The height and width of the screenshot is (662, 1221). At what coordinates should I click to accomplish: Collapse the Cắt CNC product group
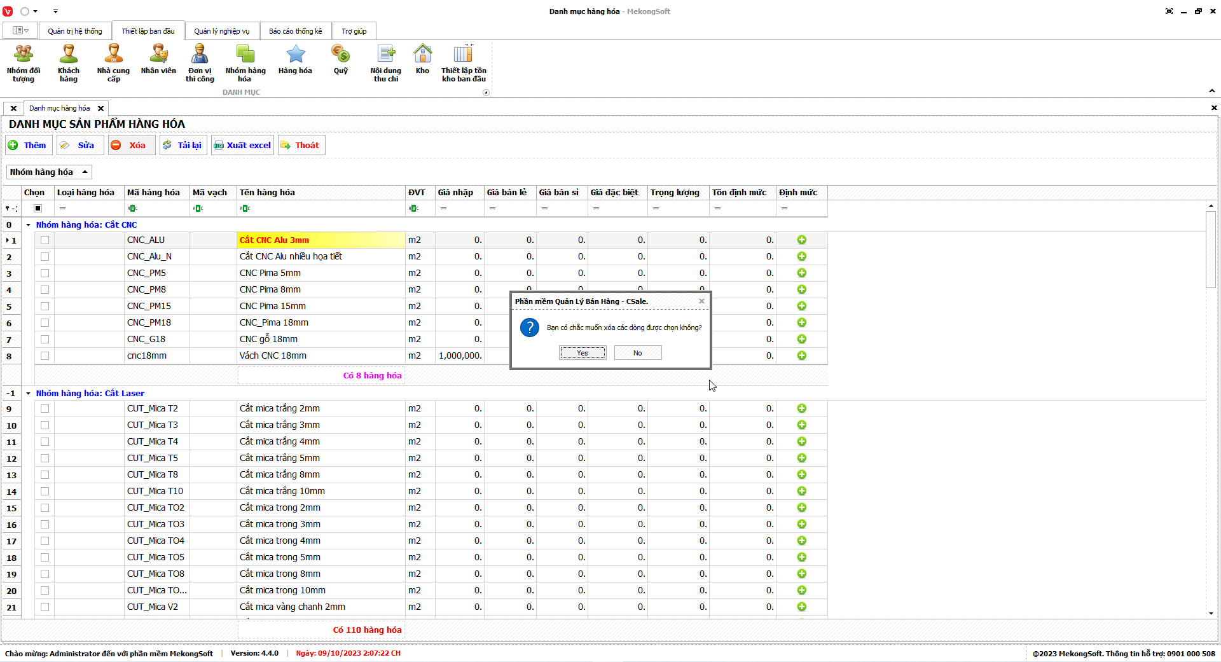pos(29,225)
